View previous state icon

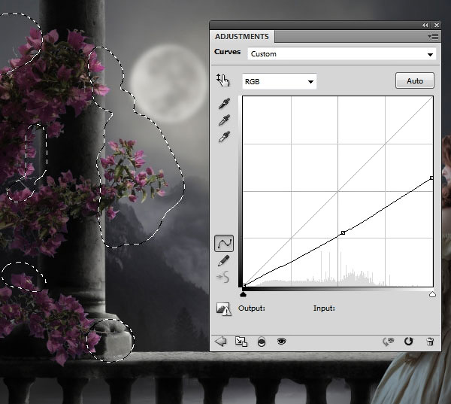388,342
